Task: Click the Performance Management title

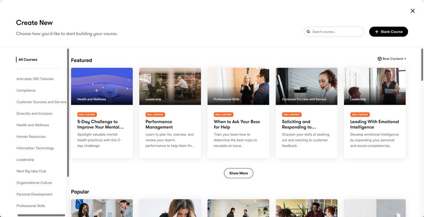Action: 159,125
